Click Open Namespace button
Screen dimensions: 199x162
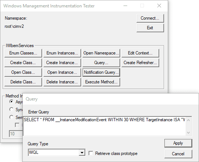pyautogui.click(x=101, y=53)
